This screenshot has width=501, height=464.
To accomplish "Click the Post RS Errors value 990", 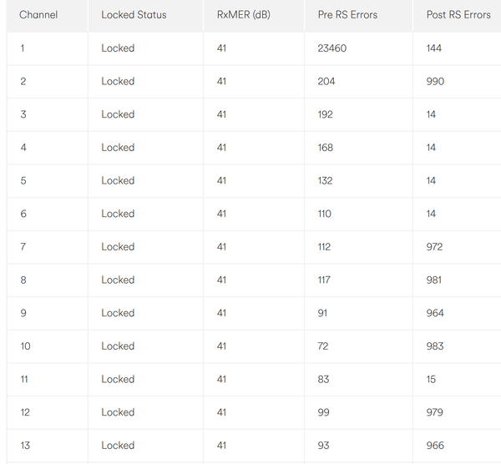I will (435, 82).
